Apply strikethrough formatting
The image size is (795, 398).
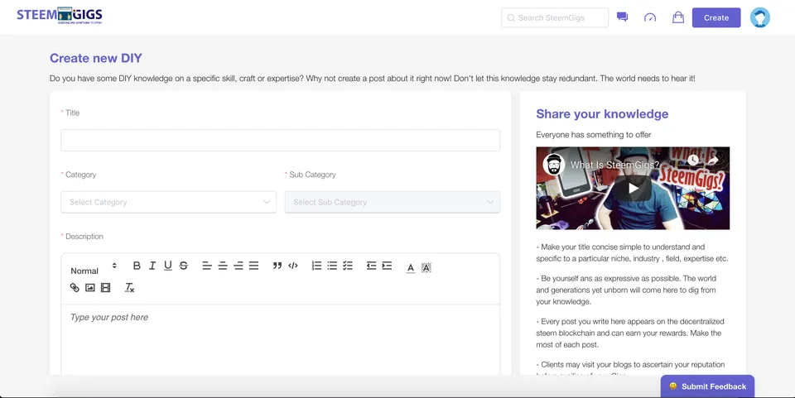point(184,266)
